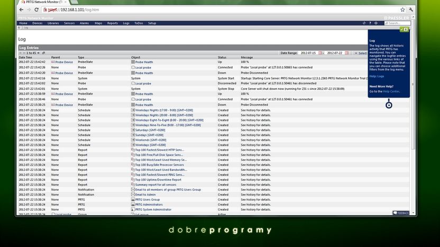Open the Maps menu
The height and width of the screenshot is (247, 440).
[x=98, y=23]
